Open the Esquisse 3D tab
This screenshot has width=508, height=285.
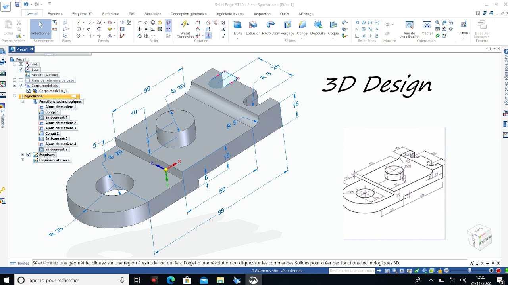82,14
